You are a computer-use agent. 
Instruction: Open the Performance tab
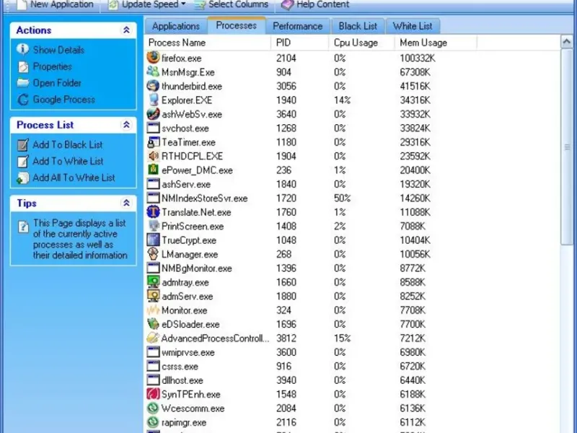[x=297, y=26]
